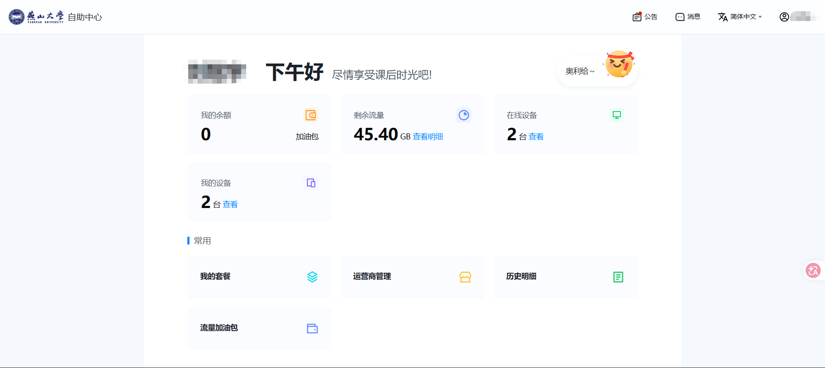Image resolution: width=825 pixels, height=368 pixels.
Task: Open the 流量加油包 card
Action: pyautogui.click(x=259, y=328)
